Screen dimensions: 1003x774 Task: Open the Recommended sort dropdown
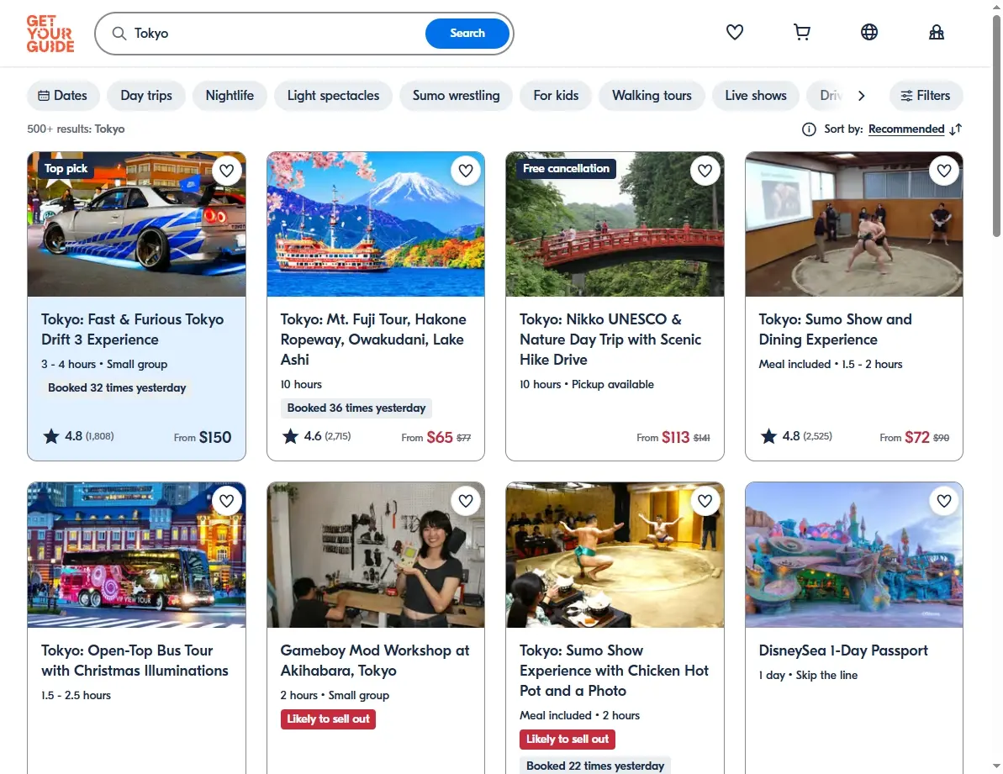point(905,129)
